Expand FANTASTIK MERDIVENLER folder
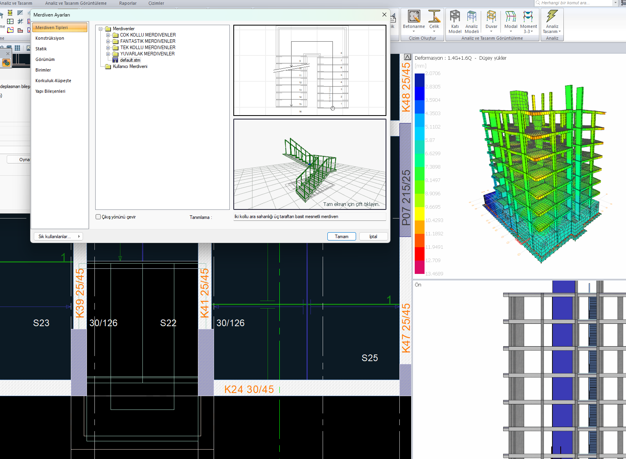This screenshot has width=626, height=459. pos(108,41)
